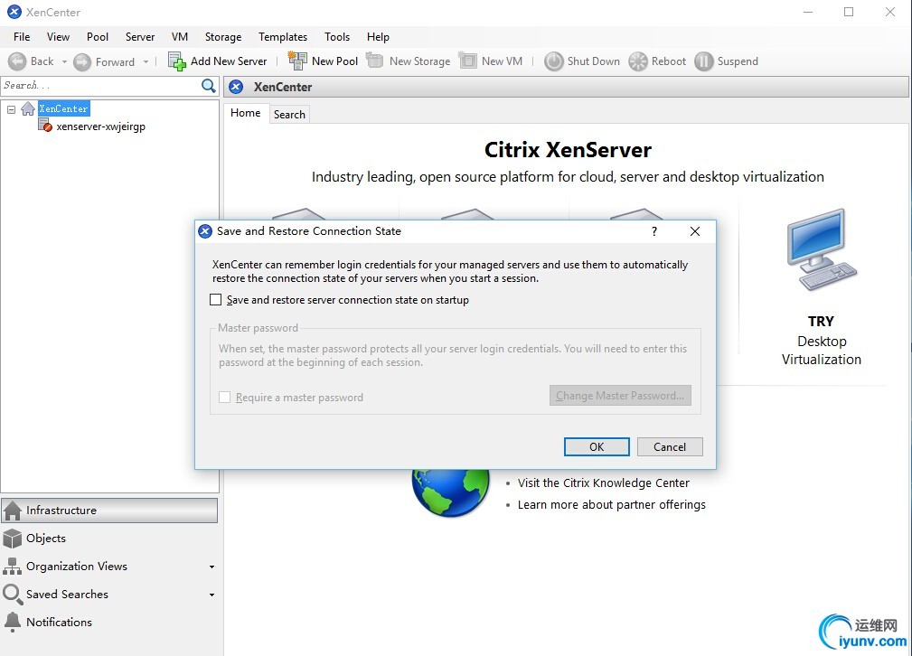Click the desktop computer Try icon
The height and width of the screenshot is (656, 912).
[x=822, y=250]
